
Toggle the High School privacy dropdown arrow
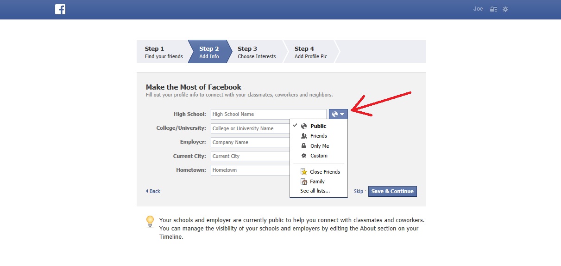342,114
